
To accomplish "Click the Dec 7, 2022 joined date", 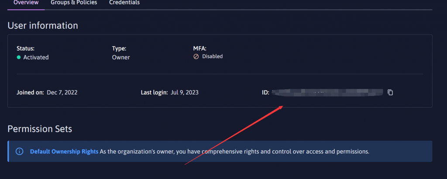I will [x=62, y=92].
